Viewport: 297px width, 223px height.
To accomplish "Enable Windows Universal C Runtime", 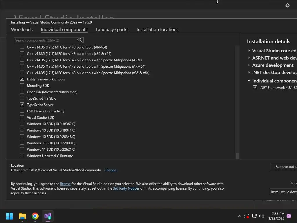I will (22, 156).
